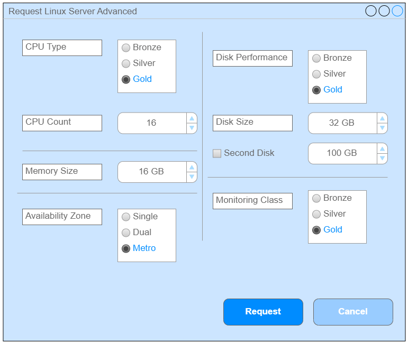
Task: Select Bronze for CPU Type
Action: (126, 48)
